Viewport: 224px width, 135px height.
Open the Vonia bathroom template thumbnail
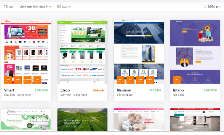click(195, 120)
